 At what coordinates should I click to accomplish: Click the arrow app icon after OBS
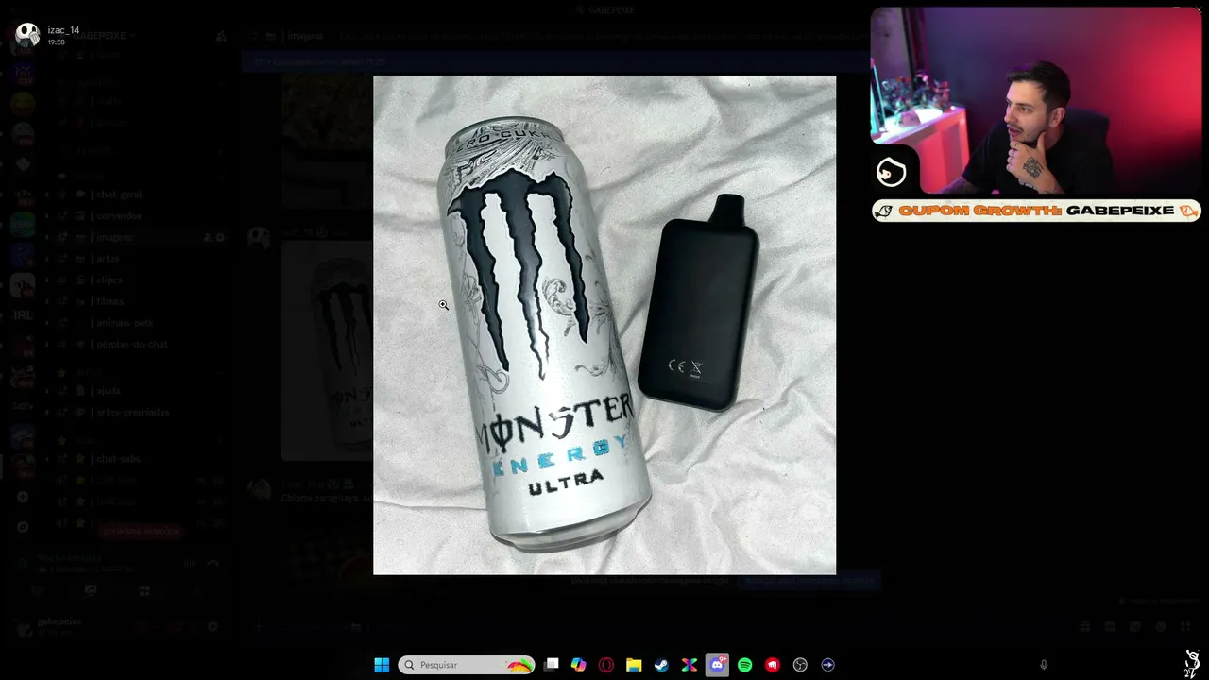coord(827,665)
